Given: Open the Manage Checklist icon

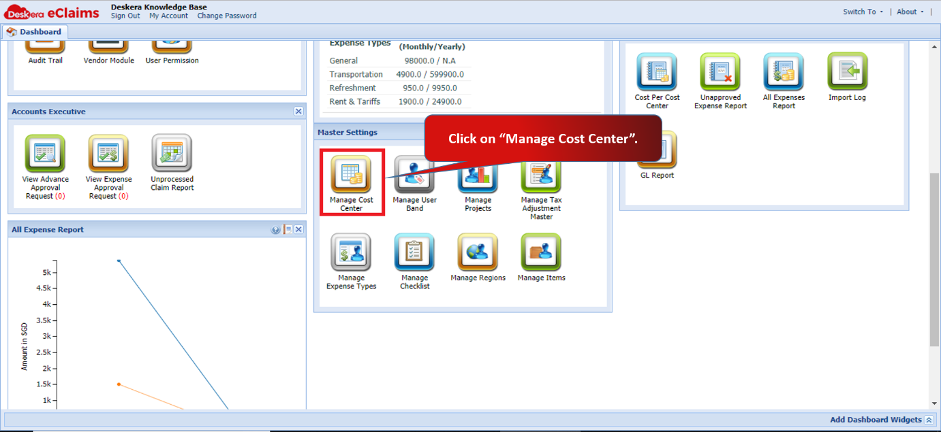Looking at the screenshot, I should 414,252.
